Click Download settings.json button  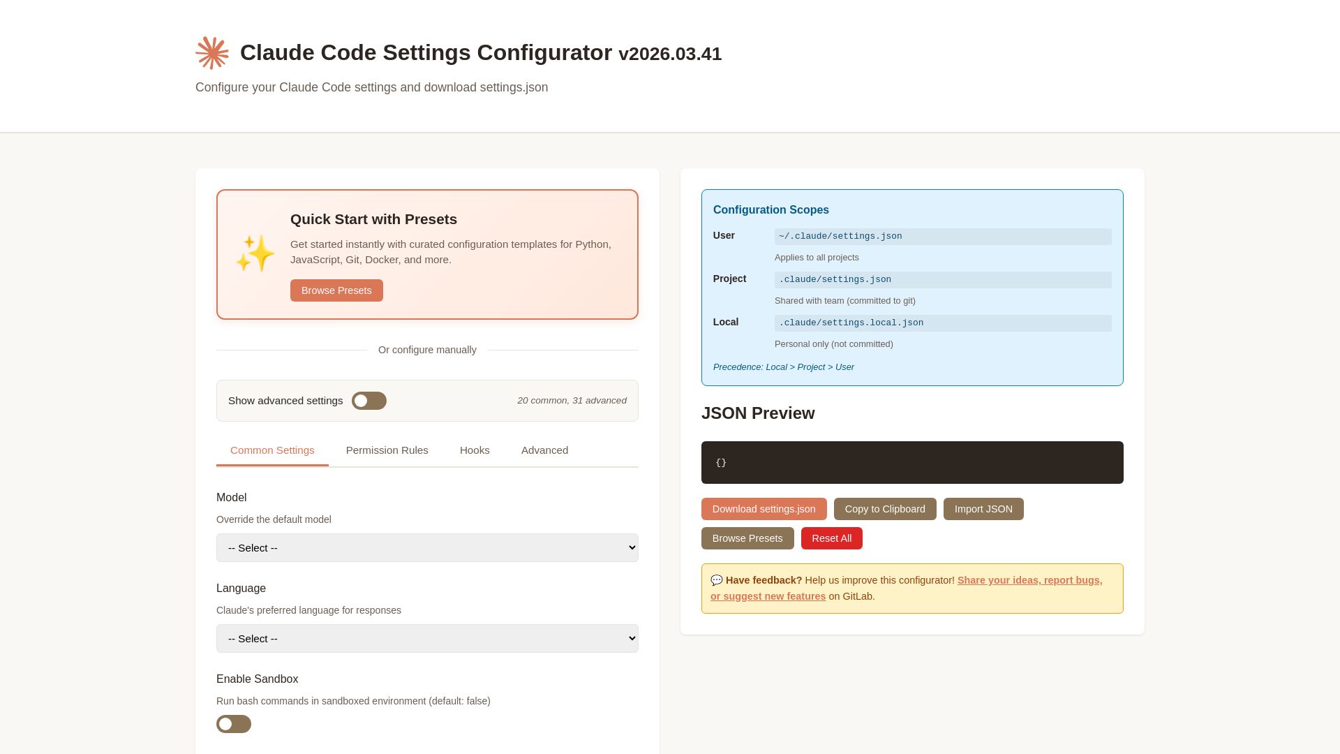(x=764, y=509)
